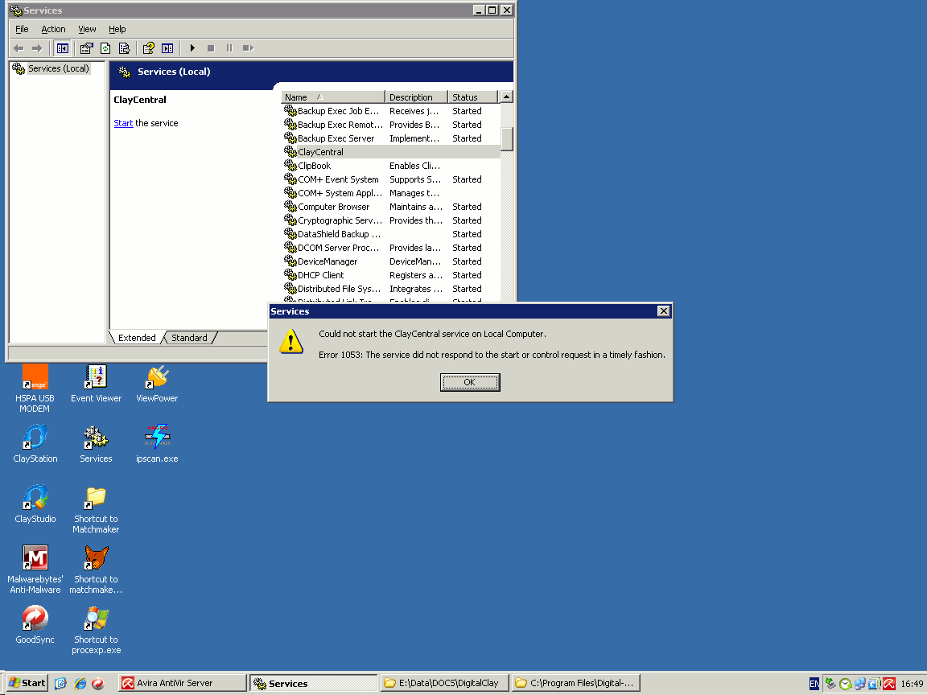This screenshot has height=695, width=927.
Task: Open the View menu
Action: coord(87,29)
